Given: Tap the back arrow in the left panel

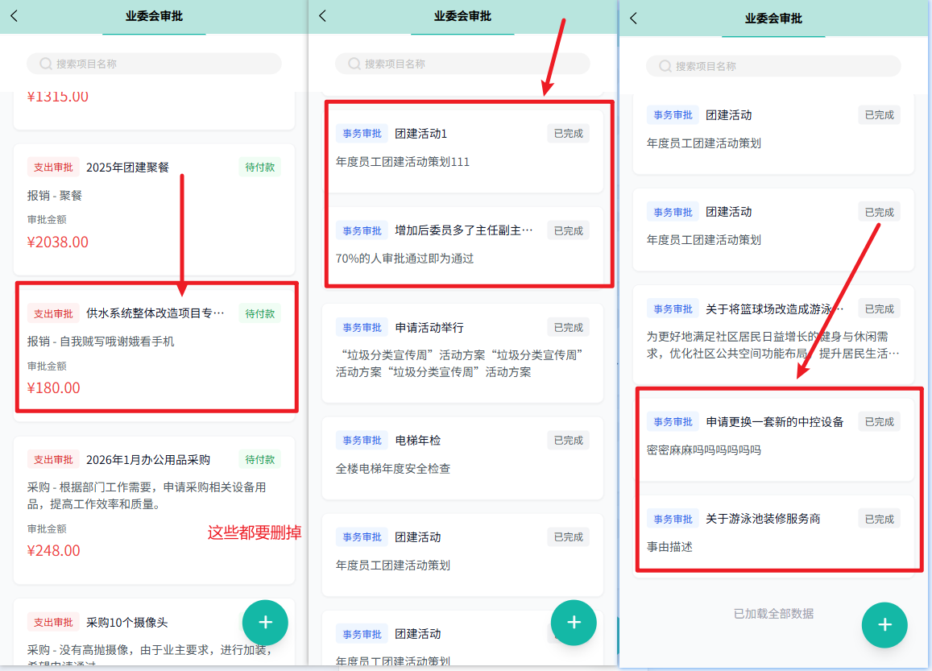Looking at the screenshot, I should 14,16.
